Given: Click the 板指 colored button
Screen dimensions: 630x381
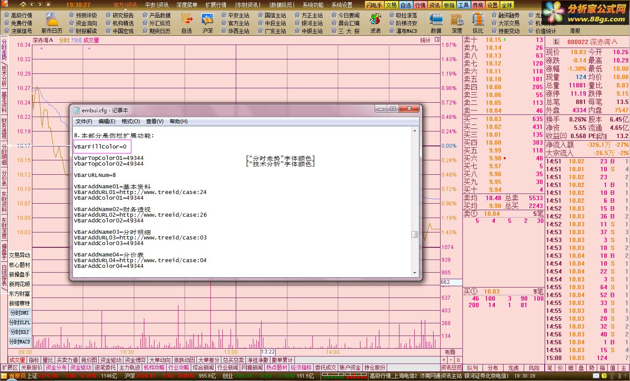Looking at the screenshot, I should (449, 5).
